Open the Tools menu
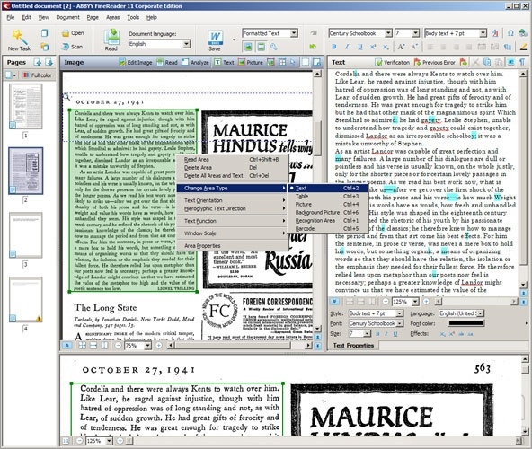This screenshot has width=532, height=449. [x=133, y=17]
